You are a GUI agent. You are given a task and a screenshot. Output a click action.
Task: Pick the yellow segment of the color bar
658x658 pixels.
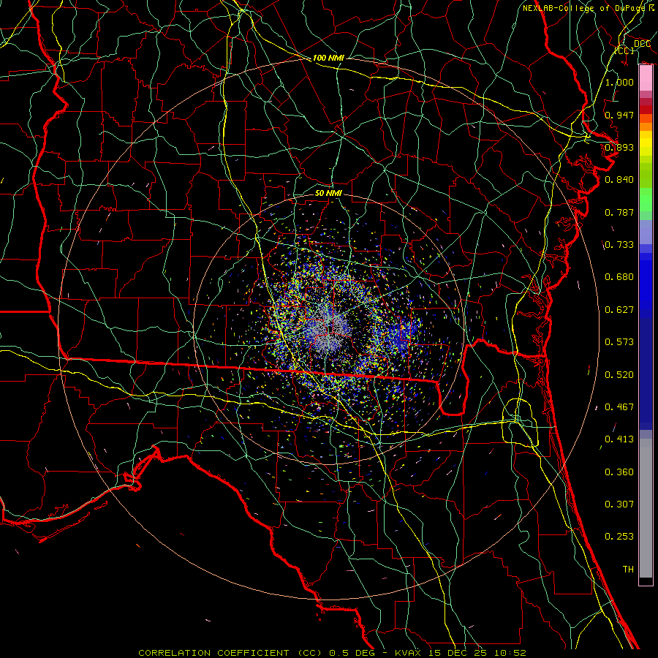646,144
